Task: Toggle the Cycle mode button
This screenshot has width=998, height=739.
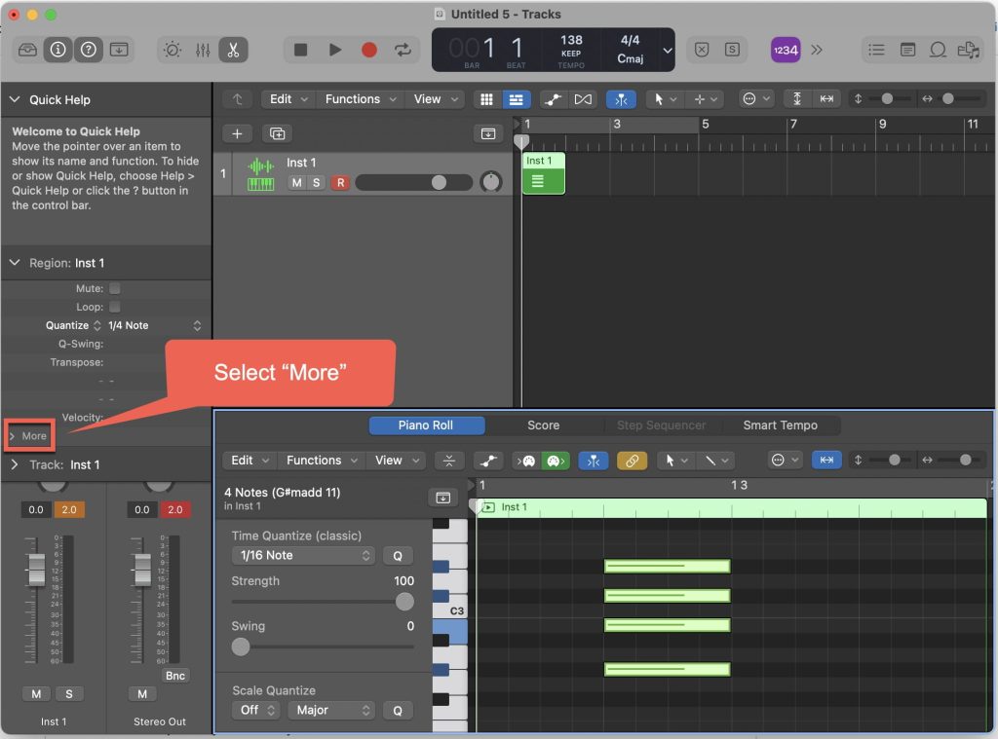Action: click(402, 50)
